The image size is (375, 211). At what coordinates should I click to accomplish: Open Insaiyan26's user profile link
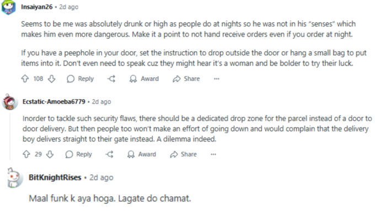pos(36,7)
